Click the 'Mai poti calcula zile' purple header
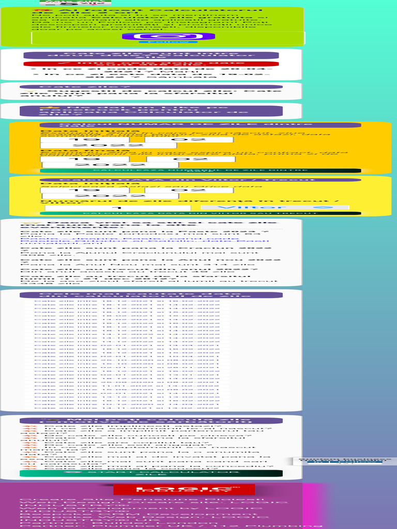 pos(151,421)
